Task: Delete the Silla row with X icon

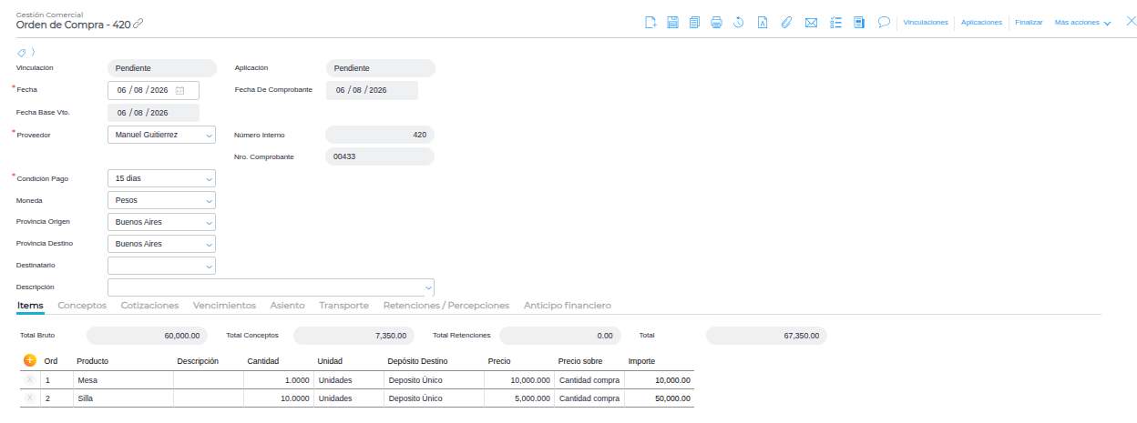Action: pyautogui.click(x=29, y=398)
